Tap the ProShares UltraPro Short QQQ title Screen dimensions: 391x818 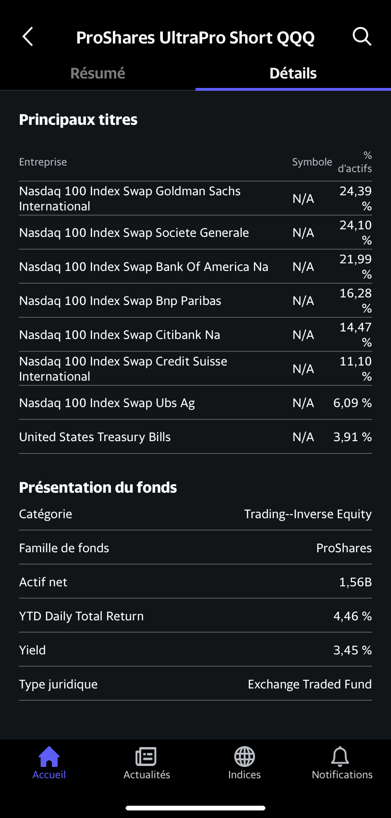pyautogui.click(x=195, y=38)
